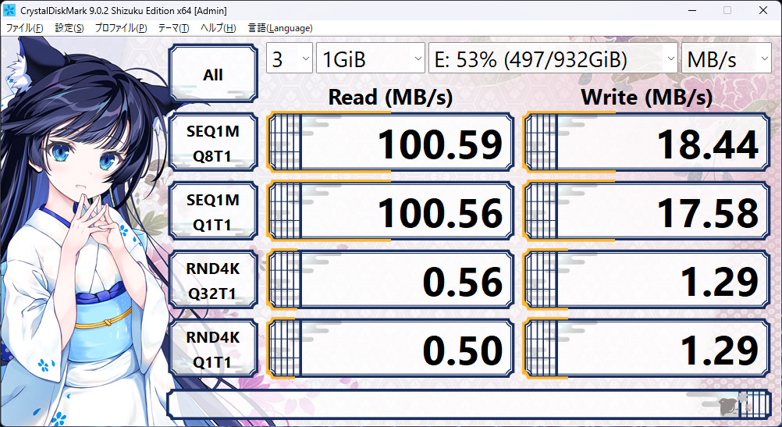Close the CrystalDiskMark window
Viewport: 782px width, 427px height.
pos(763,10)
